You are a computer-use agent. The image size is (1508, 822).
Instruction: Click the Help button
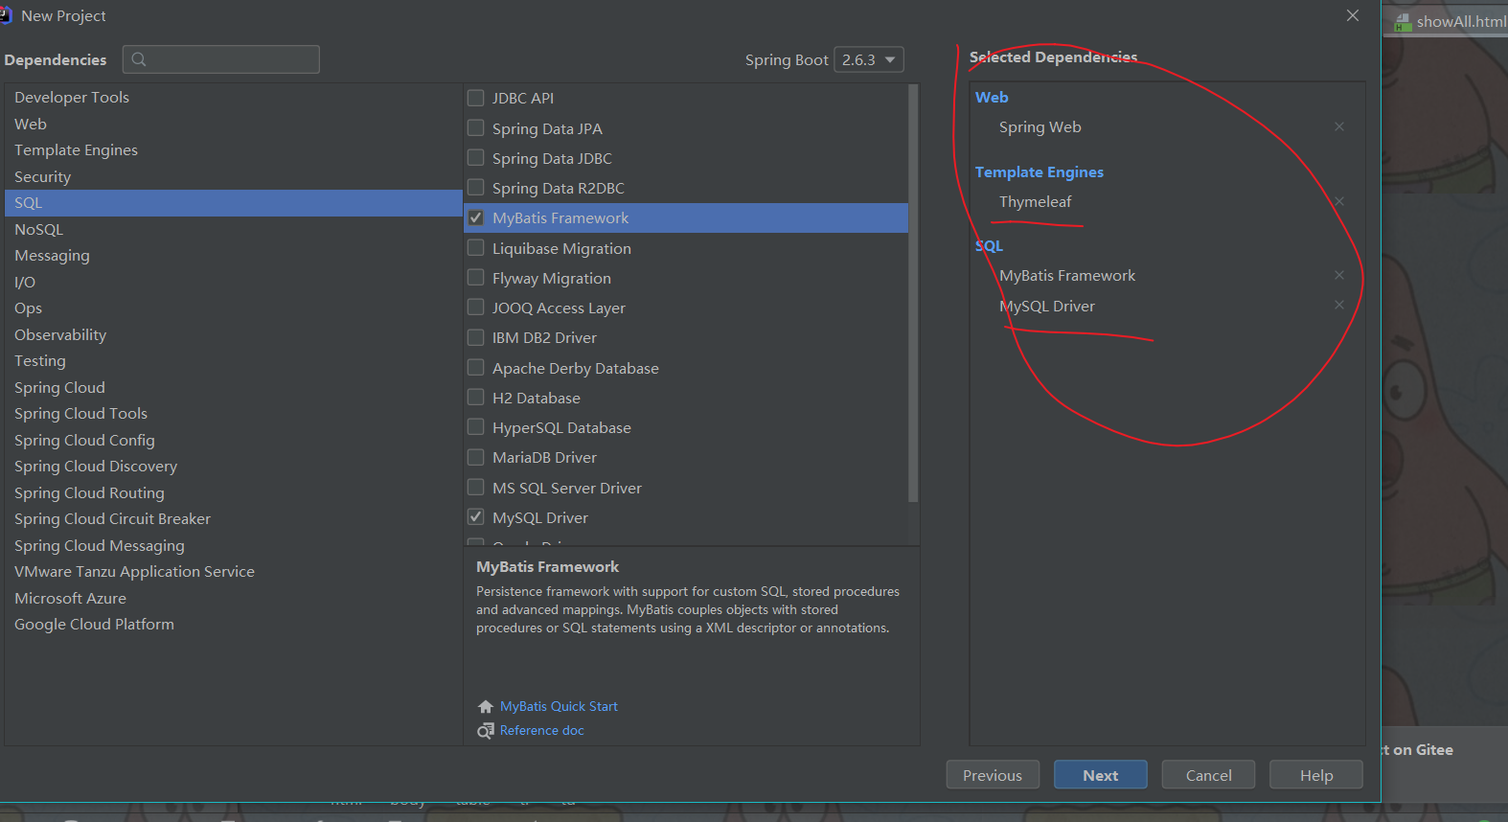[x=1316, y=775]
